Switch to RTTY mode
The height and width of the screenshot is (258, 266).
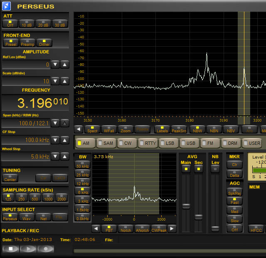pyautogui.click(x=148, y=143)
